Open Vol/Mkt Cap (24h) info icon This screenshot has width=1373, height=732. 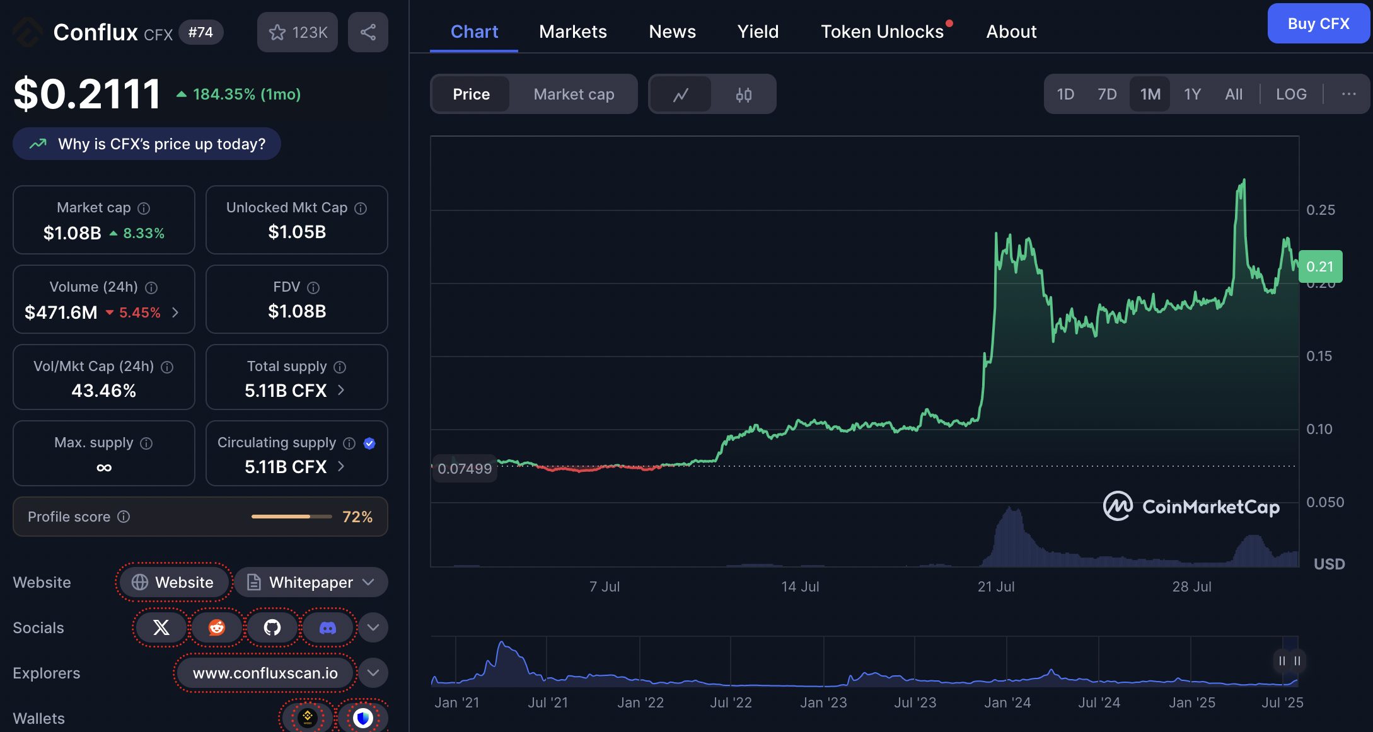(x=167, y=367)
